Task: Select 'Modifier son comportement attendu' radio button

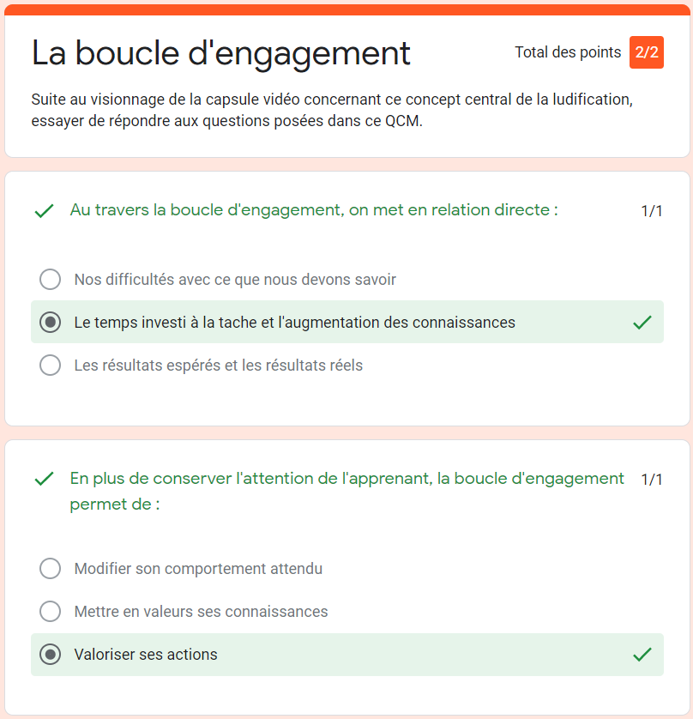Action: tap(50, 568)
